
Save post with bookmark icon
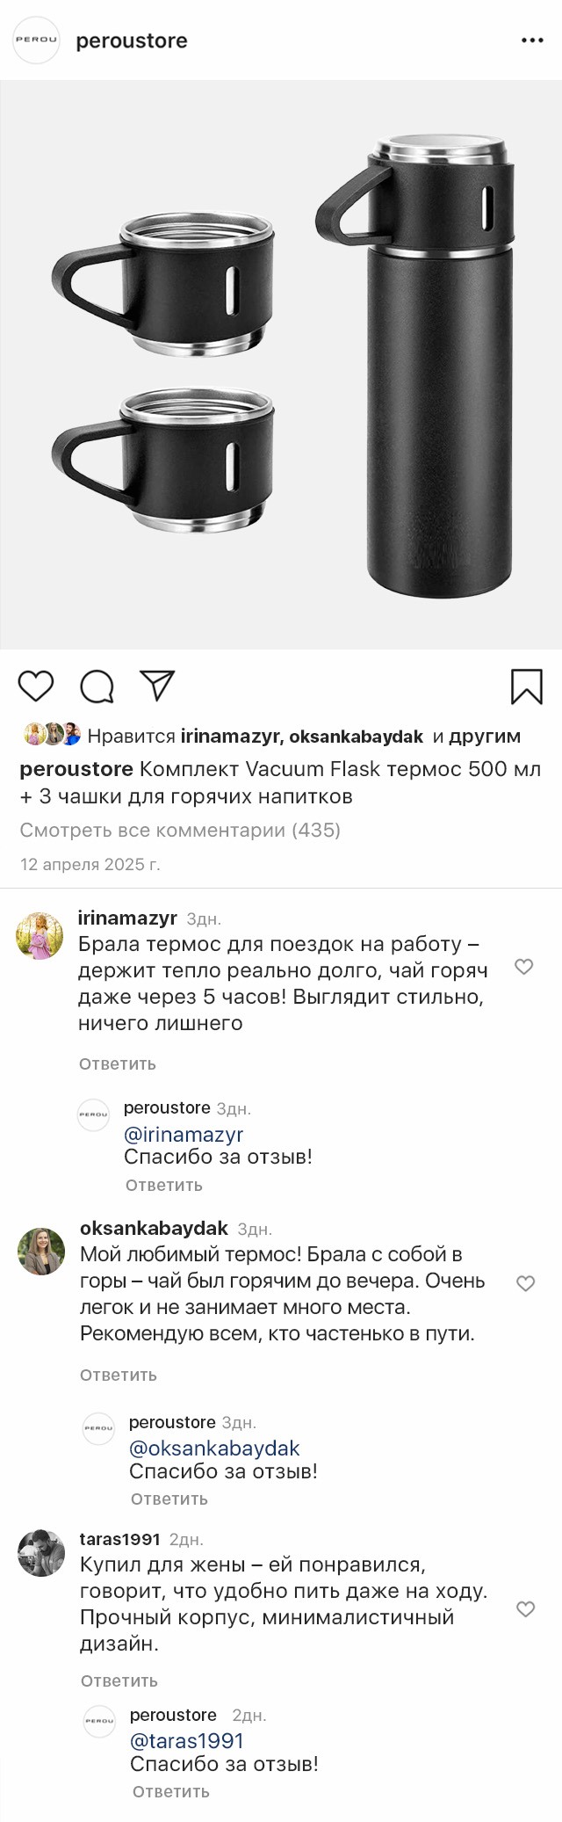pos(526,687)
